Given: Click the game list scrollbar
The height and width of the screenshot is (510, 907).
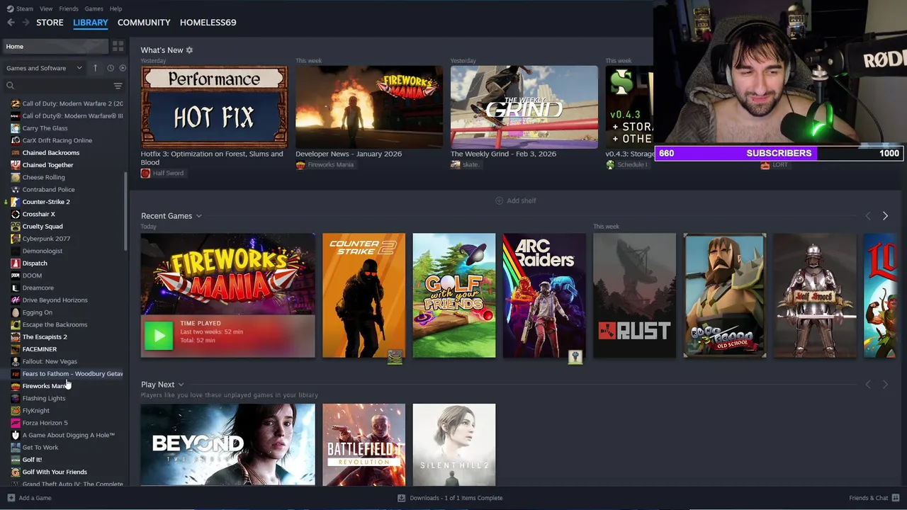Looking at the screenshot, I should (126, 210).
